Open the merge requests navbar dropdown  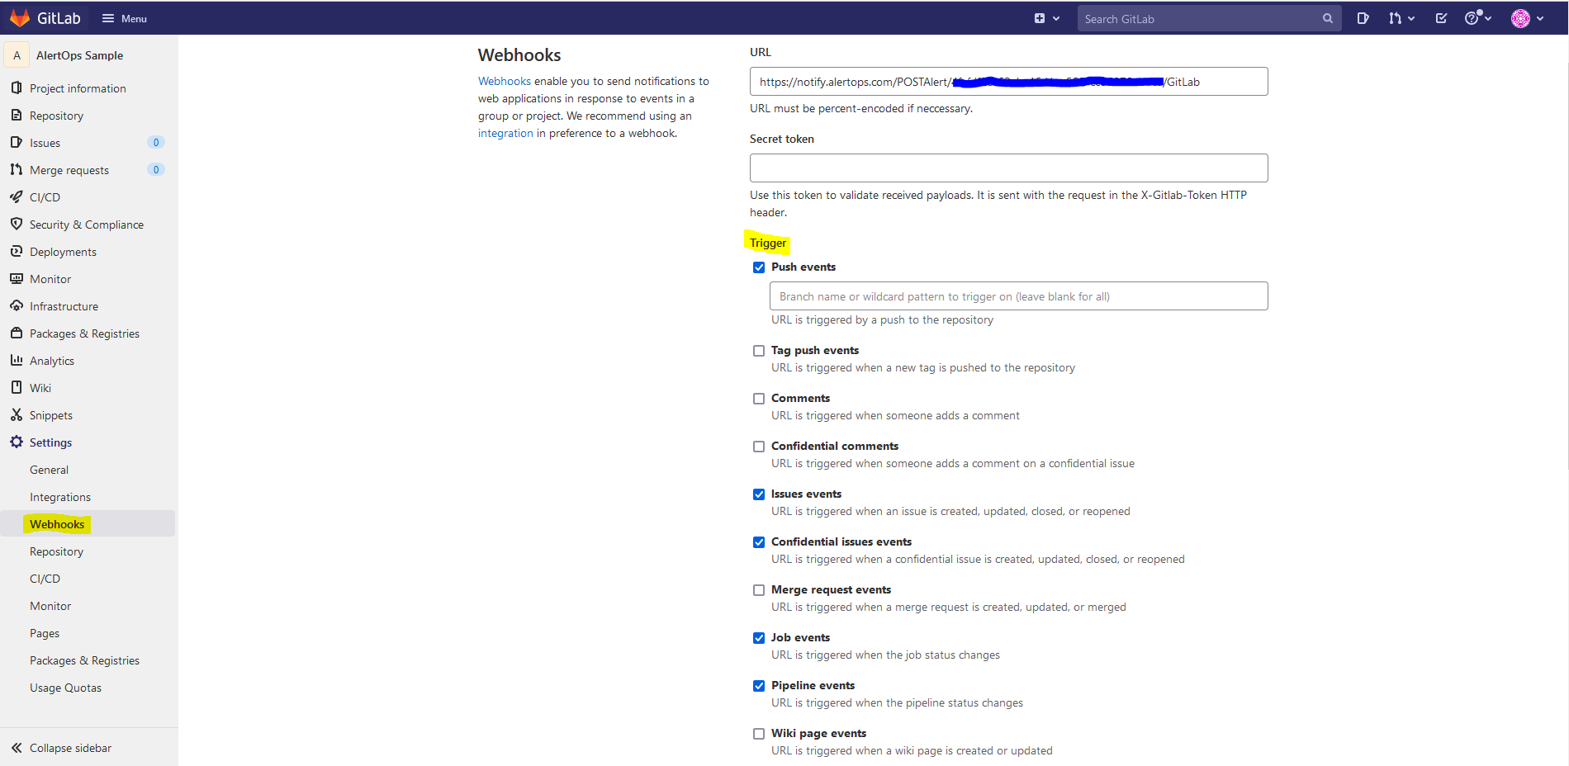pyautogui.click(x=1401, y=18)
